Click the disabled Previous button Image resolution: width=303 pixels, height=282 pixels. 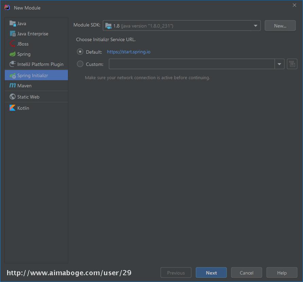pyautogui.click(x=176, y=273)
